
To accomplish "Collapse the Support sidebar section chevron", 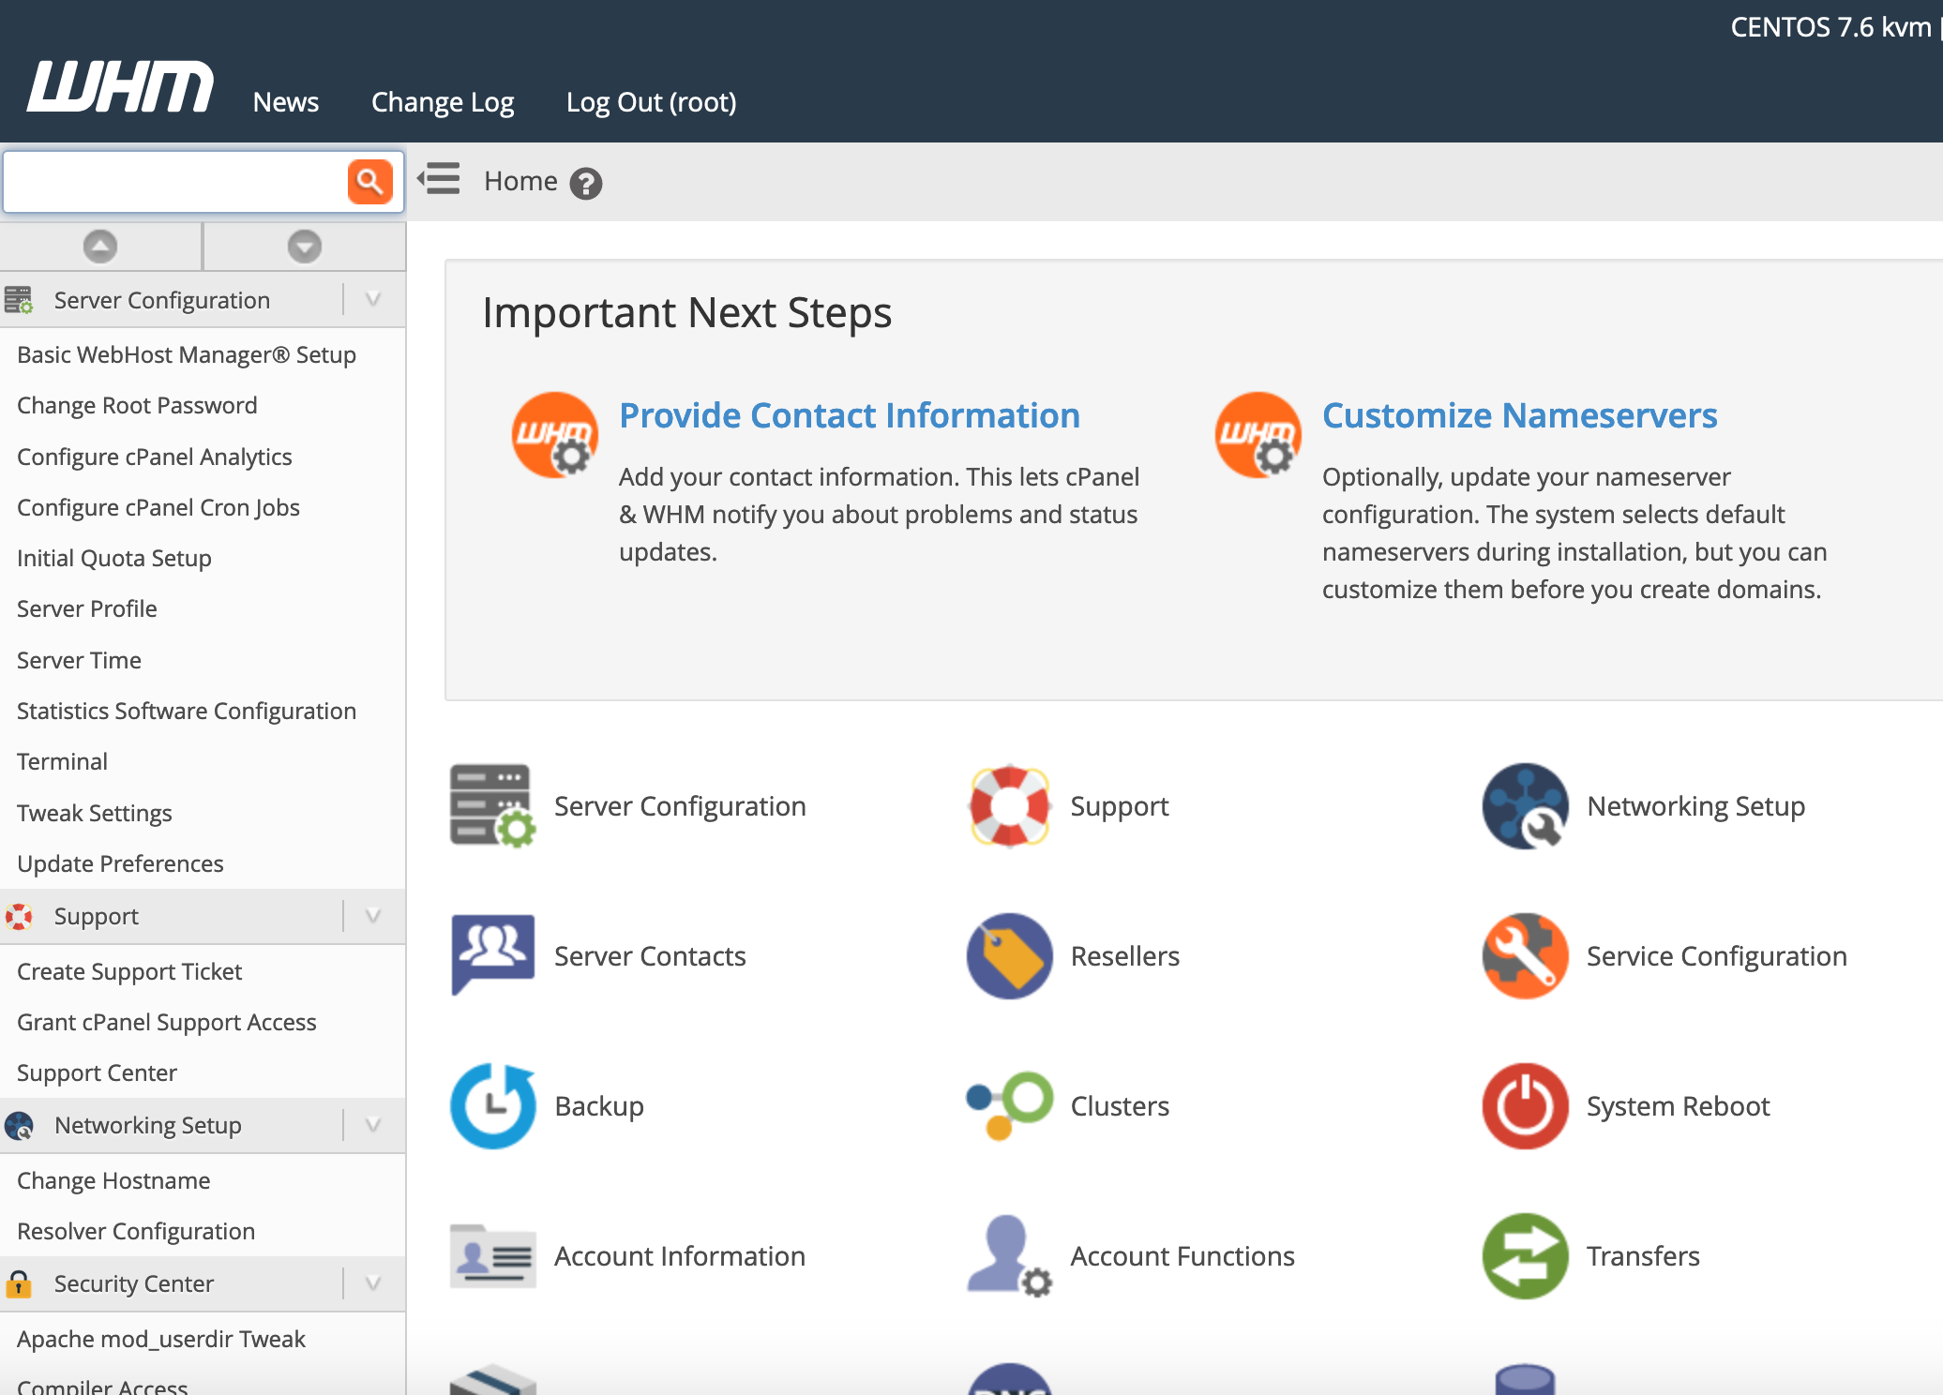I will (x=373, y=916).
